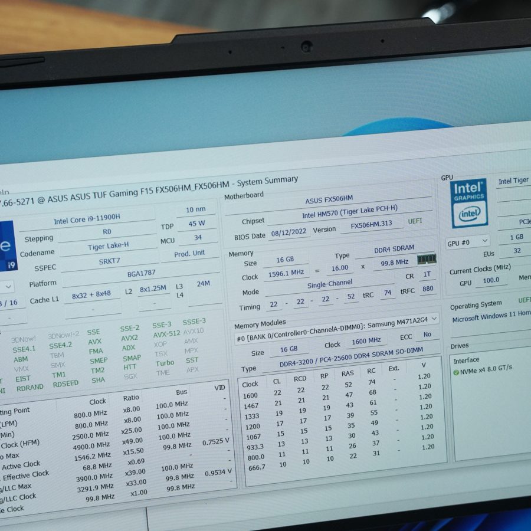Click the memory Type DDR4 SDRAM
The image size is (531, 531).
click(x=394, y=249)
